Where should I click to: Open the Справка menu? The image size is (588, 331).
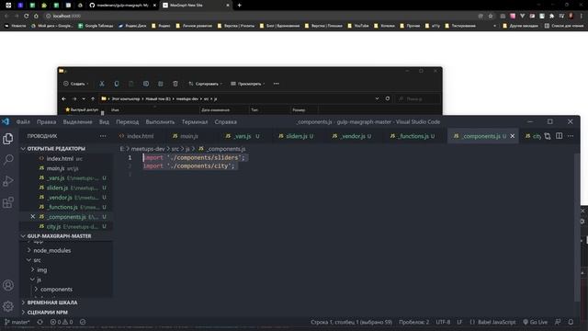point(225,122)
